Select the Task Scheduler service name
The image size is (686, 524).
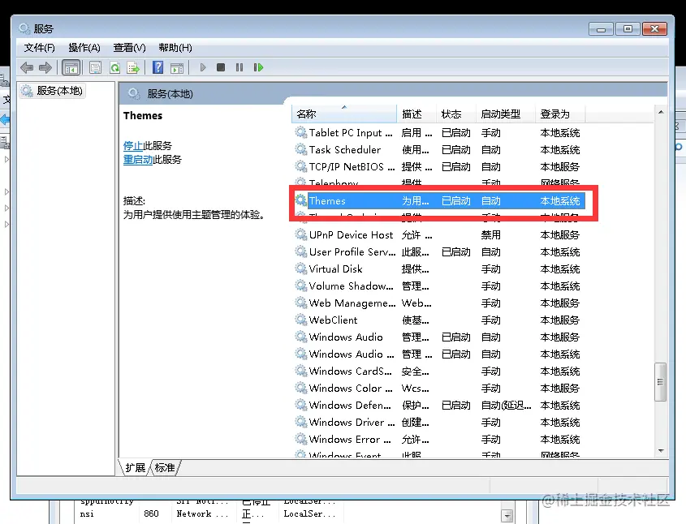[345, 149]
